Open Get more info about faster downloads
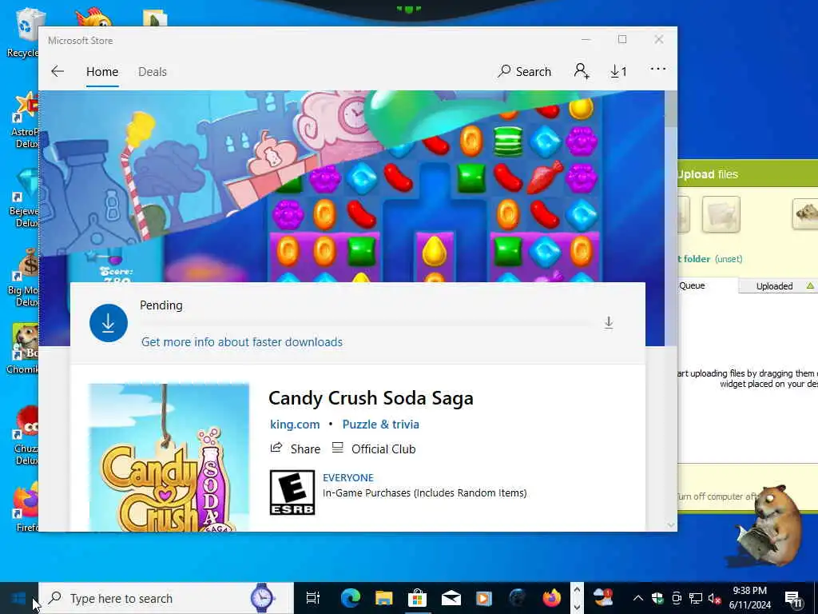The height and width of the screenshot is (614, 818). 242,342
